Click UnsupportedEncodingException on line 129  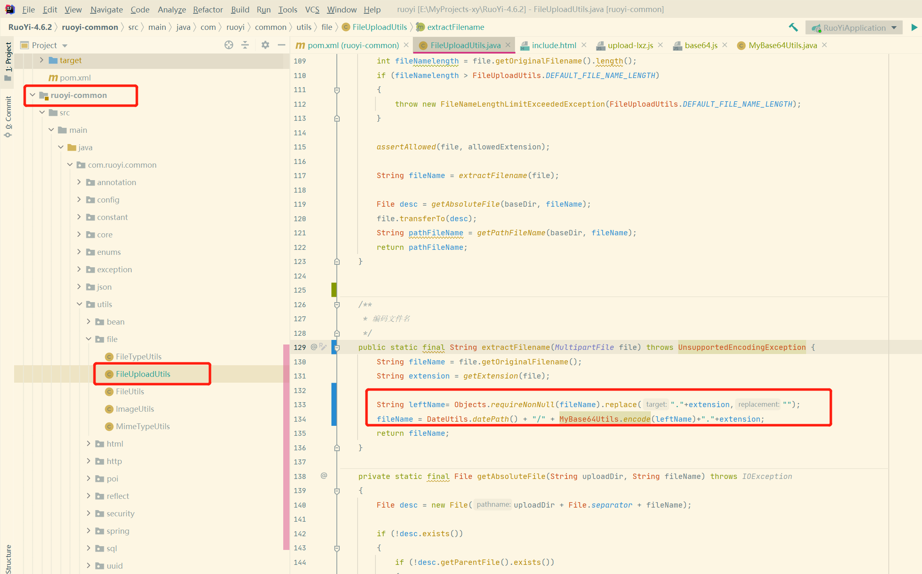coord(742,347)
